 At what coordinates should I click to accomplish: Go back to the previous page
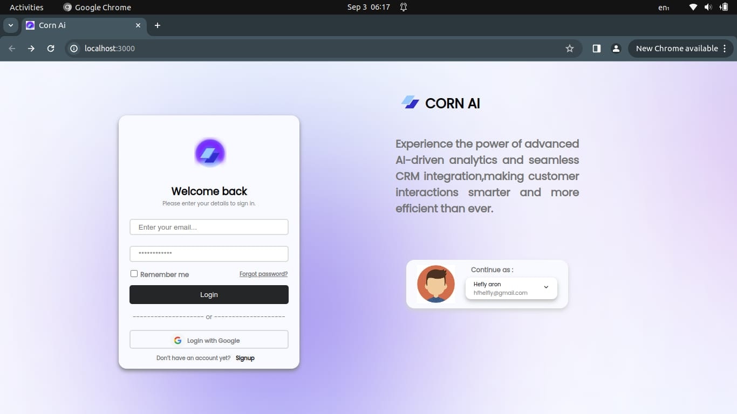12,49
